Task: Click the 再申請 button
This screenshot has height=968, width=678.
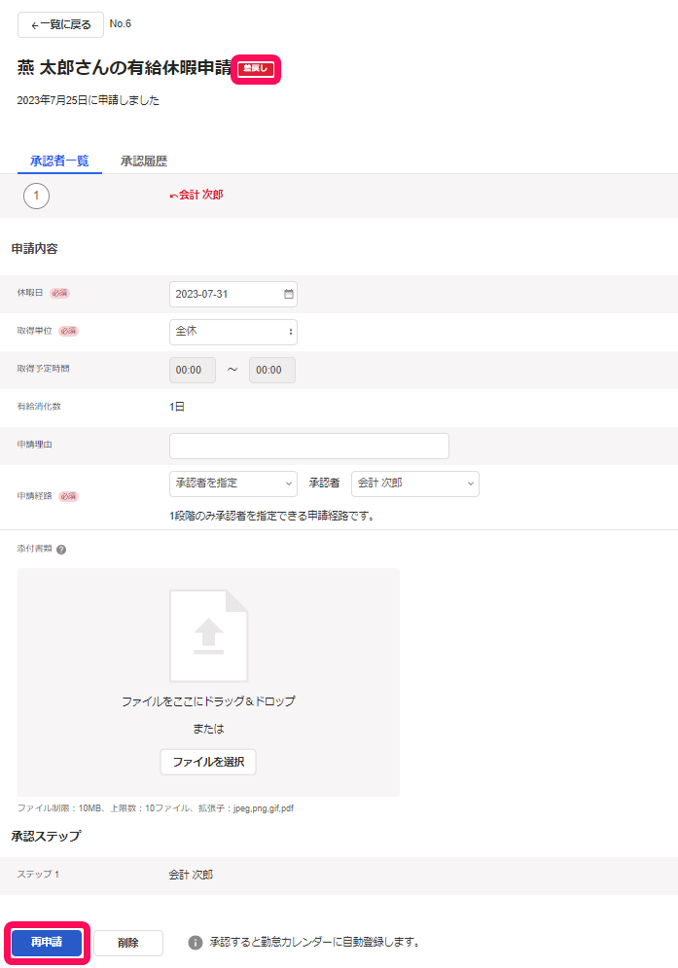Action: click(47, 942)
